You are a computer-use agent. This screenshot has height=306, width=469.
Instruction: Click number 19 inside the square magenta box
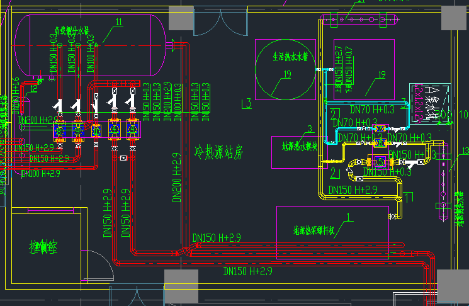coord(380,75)
